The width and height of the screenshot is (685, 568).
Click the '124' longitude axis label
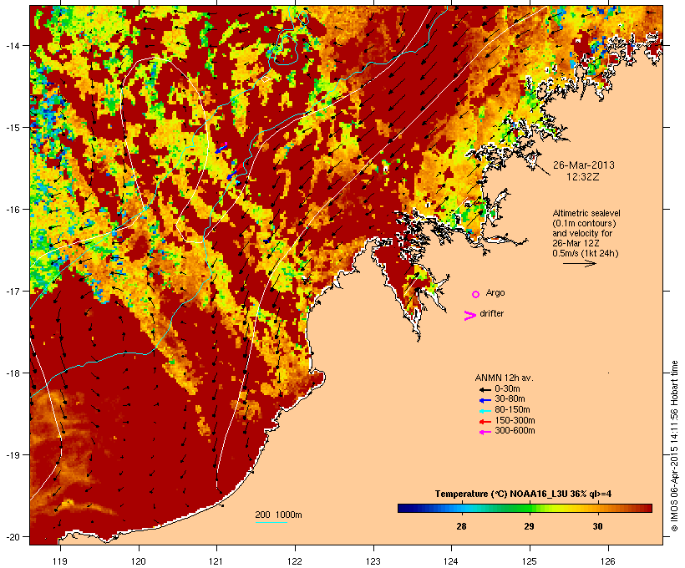451,561
